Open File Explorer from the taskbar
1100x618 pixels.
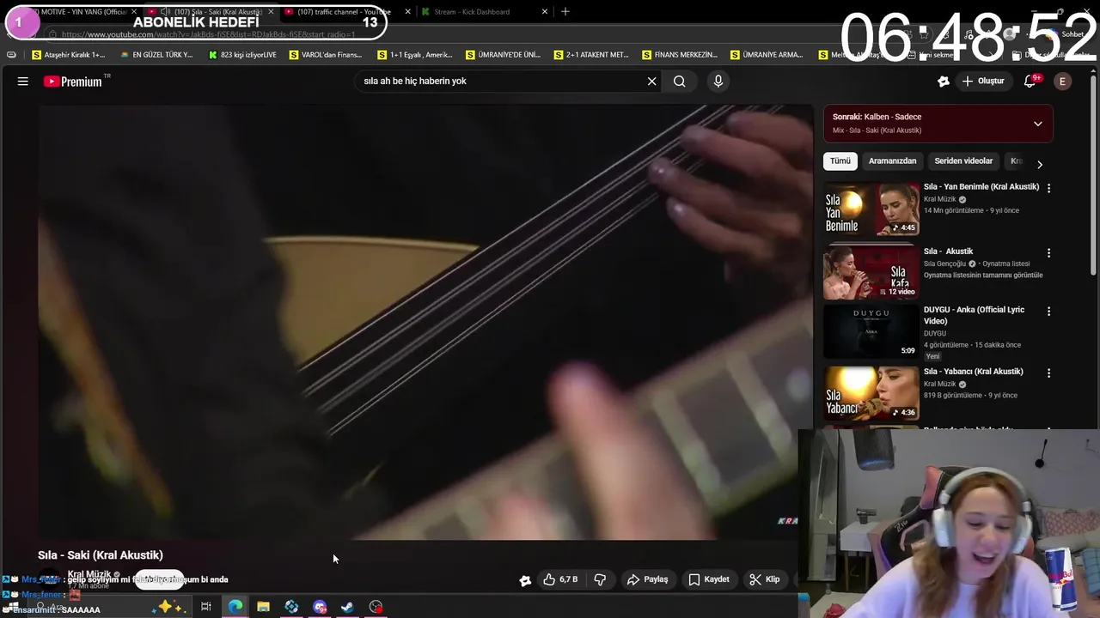(x=263, y=607)
